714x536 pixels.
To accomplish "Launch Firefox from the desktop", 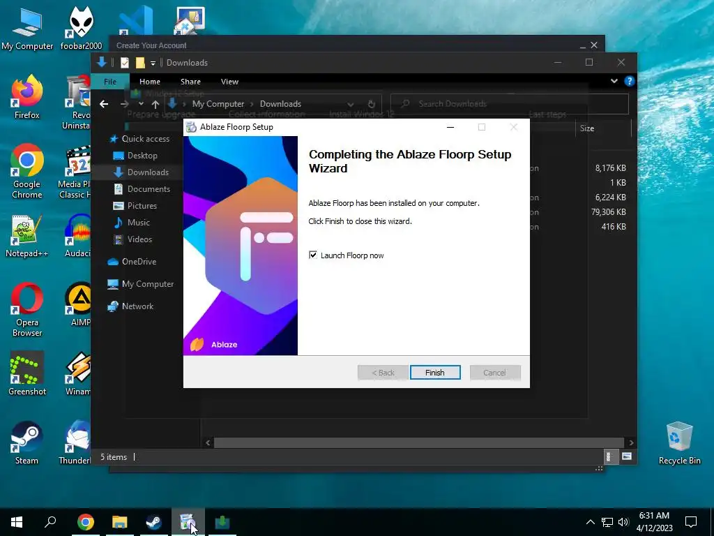I will tap(27, 98).
